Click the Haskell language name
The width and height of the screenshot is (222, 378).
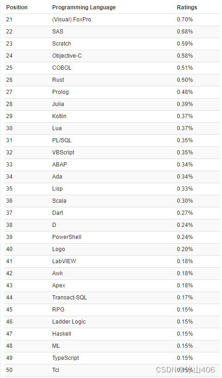[62, 334]
